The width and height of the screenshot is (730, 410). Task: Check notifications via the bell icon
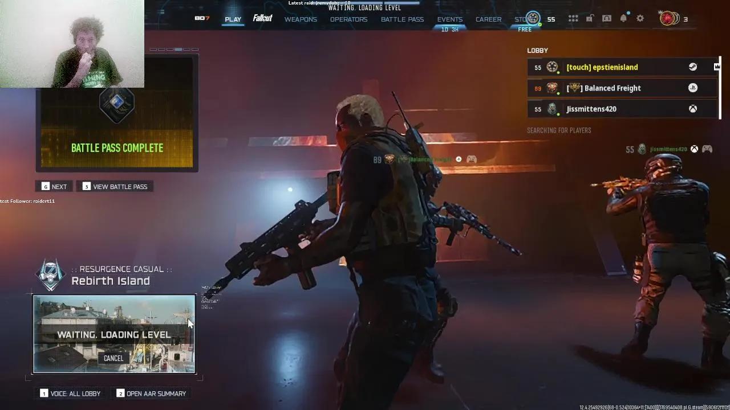623,18
